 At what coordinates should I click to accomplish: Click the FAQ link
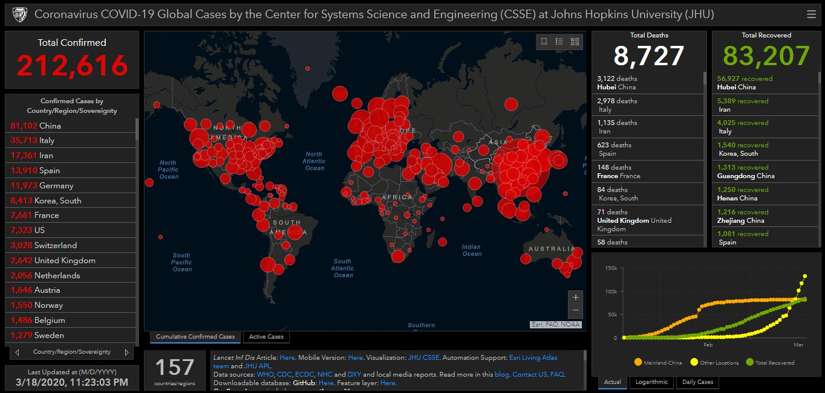click(x=557, y=374)
